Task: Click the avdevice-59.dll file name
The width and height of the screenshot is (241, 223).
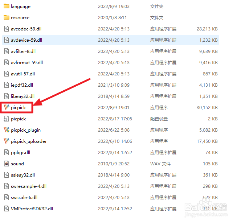Action: click(26, 40)
